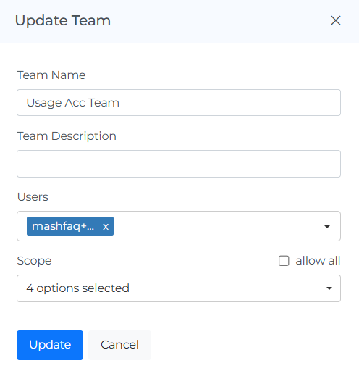The height and width of the screenshot is (379, 359).
Task: Open the Scope dropdown caret
Action: coord(329,288)
